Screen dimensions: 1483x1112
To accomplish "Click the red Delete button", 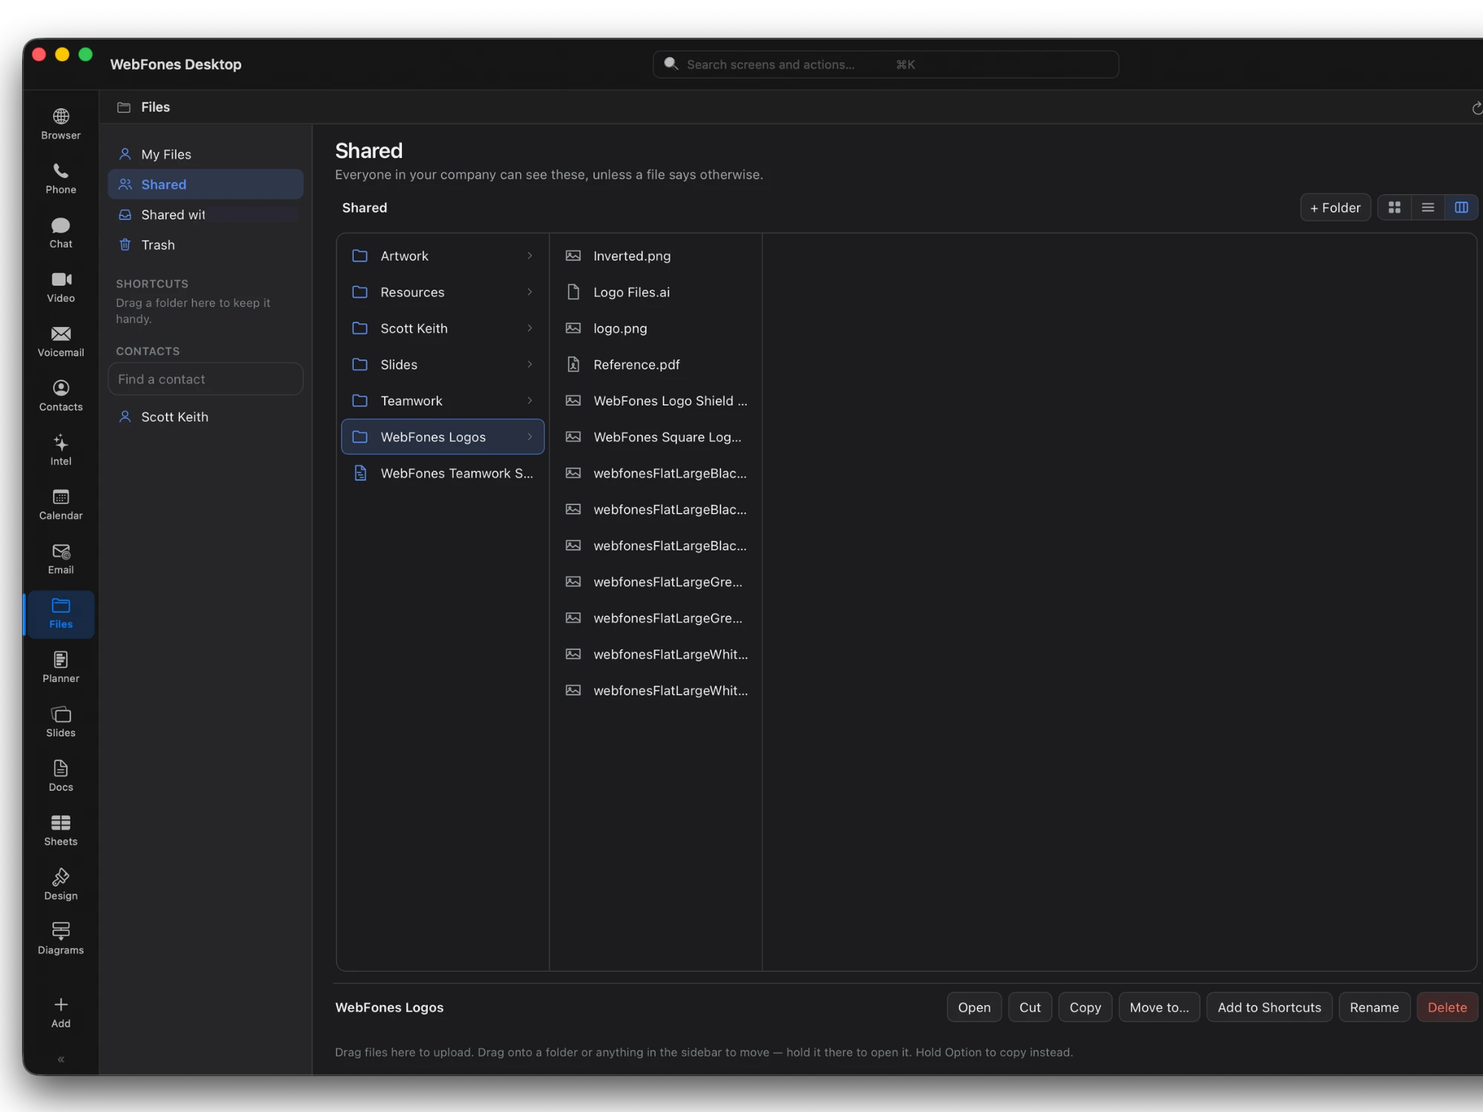I will pyautogui.click(x=1447, y=1007).
